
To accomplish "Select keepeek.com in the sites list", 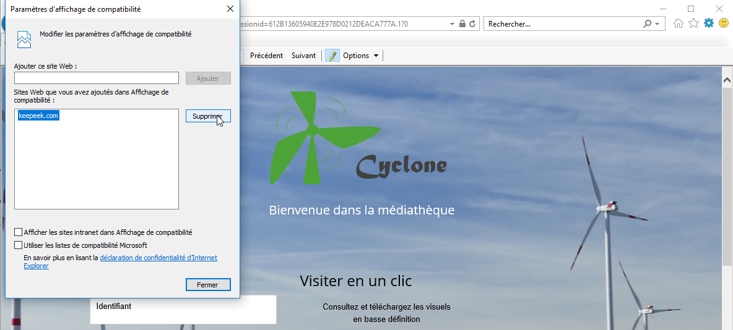I will coord(38,116).
